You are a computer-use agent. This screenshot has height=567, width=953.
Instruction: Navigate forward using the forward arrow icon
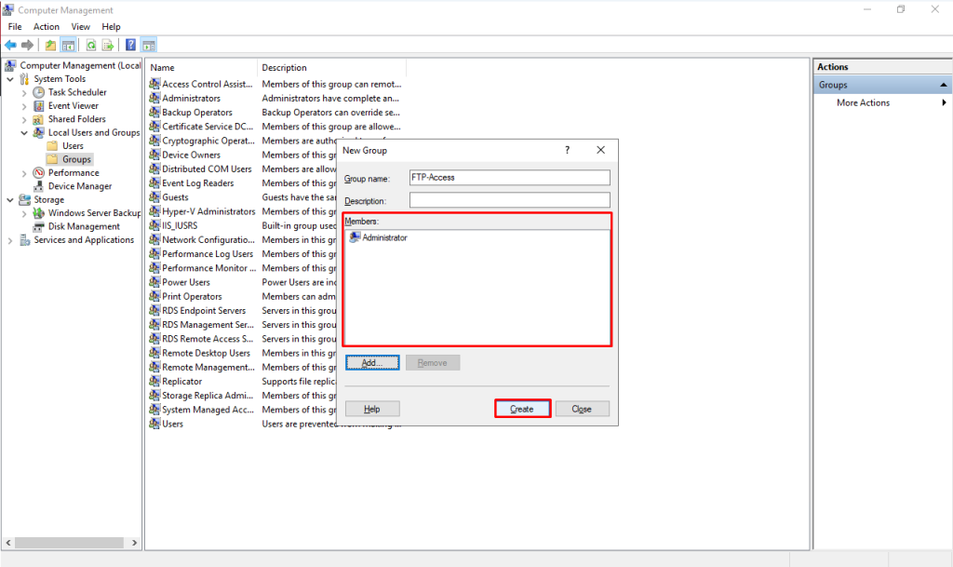point(26,44)
